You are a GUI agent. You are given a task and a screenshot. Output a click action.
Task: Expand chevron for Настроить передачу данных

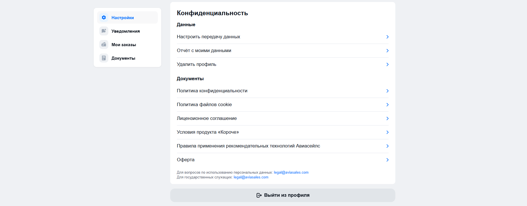click(387, 37)
